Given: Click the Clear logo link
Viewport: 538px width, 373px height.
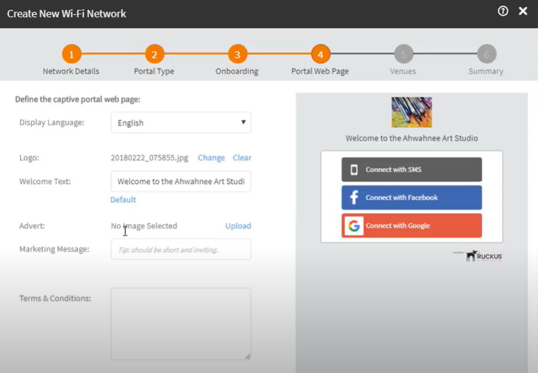Looking at the screenshot, I should coord(242,158).
